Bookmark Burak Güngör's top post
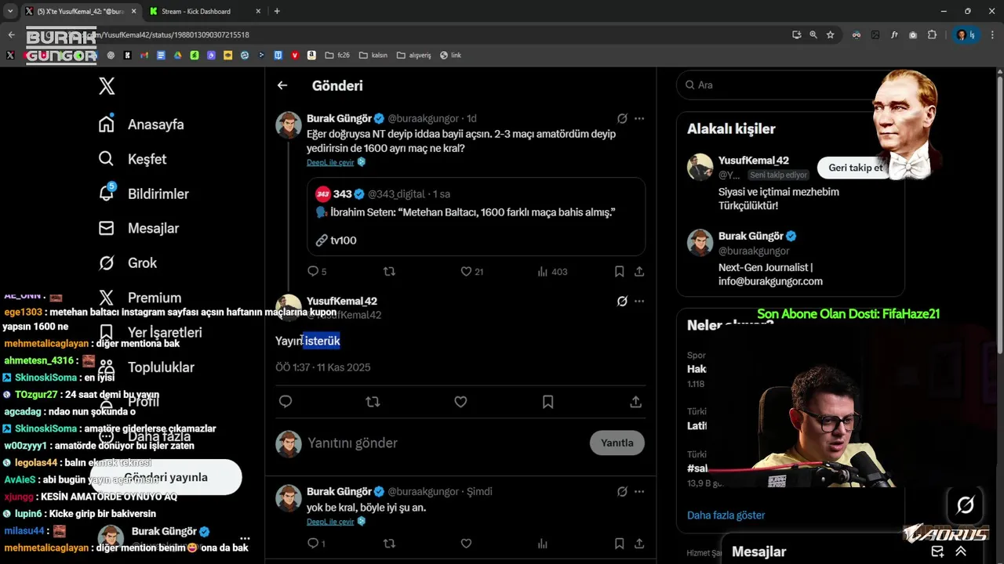This screenshot has width=1004, height=564. (x=619, y=272)
